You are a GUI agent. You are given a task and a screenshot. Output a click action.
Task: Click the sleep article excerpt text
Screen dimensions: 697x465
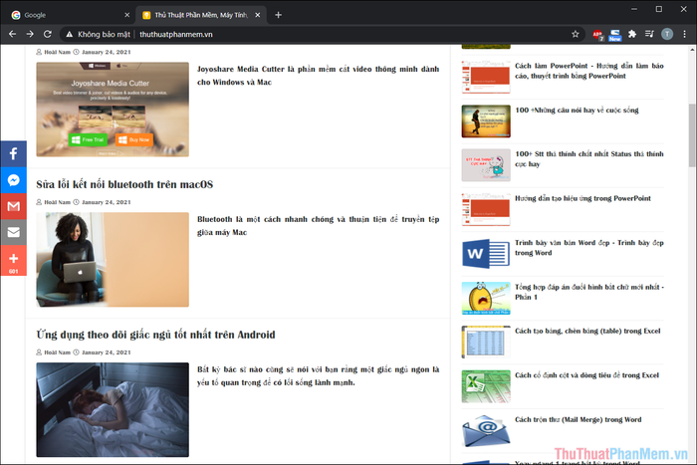coord(319,376)
